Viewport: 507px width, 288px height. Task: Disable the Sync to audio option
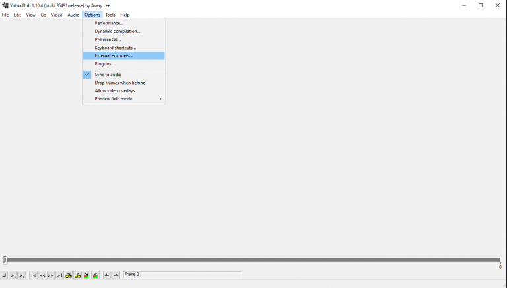tap(108, 75)
